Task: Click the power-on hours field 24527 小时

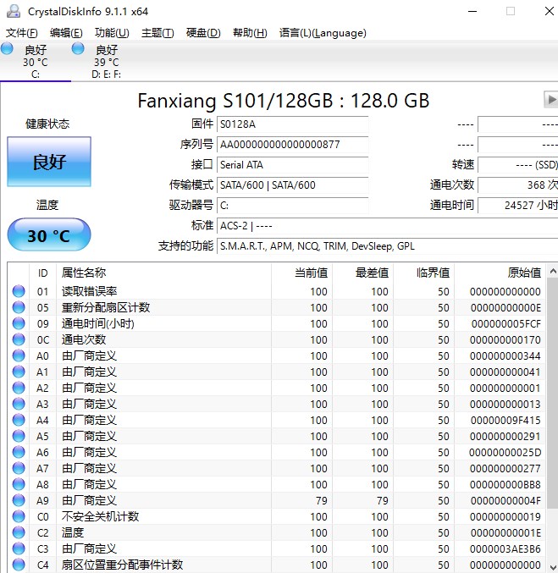Action: pyautogui.click(x=518, y=206)
